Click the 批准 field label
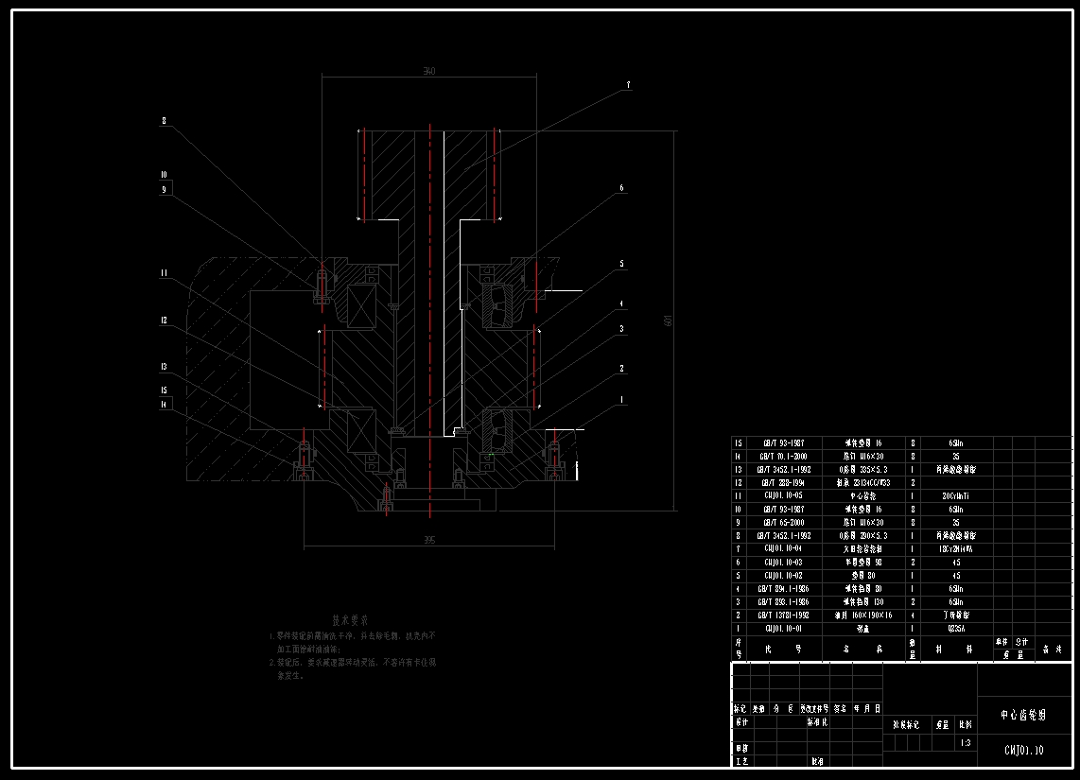Screen dimensions: 1080x780 (818, 761)
